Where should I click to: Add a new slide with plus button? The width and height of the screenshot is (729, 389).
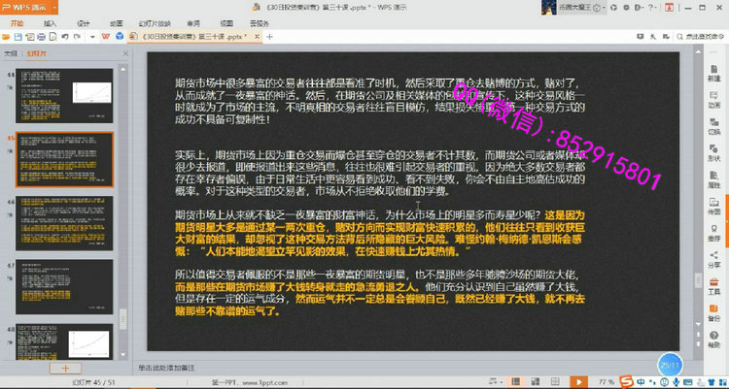(x=65, y=368)
